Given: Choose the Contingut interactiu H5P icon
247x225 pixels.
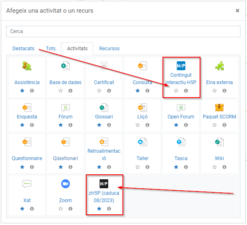Looking at the screenshot, I should click(x=181, y=66).
